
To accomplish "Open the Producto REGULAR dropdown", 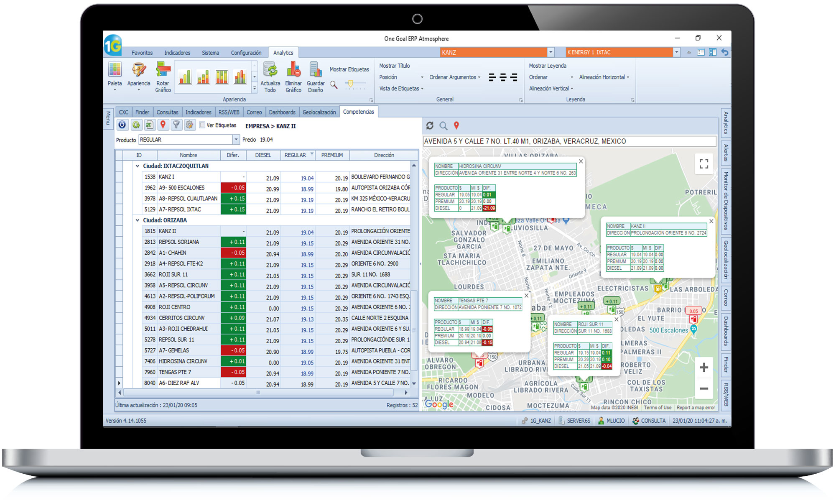I will 236,140.
